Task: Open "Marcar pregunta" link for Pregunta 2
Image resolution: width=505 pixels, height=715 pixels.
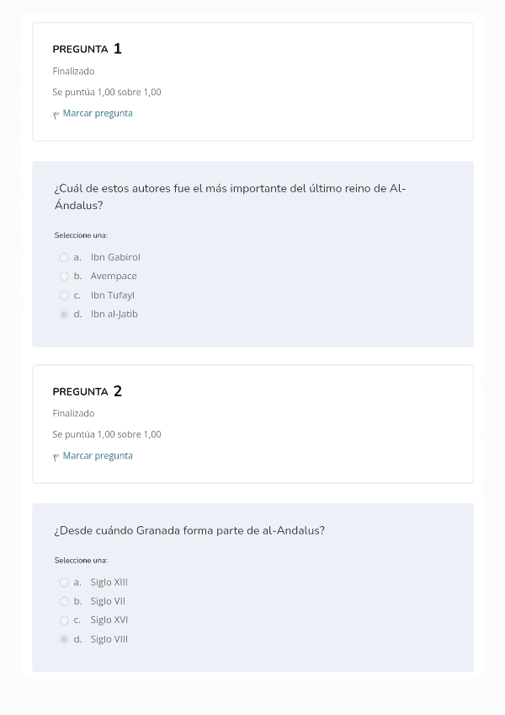Action: tap(98, 456)
